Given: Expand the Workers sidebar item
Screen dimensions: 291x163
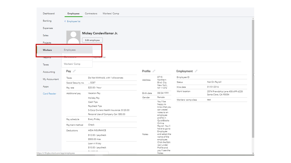Looking at the screenshot, I should click(x=47, y=50).
